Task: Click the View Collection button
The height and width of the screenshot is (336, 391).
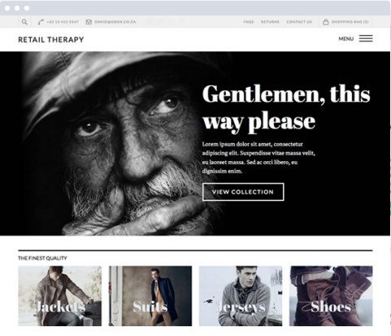Action: click(x=243, y=192)
